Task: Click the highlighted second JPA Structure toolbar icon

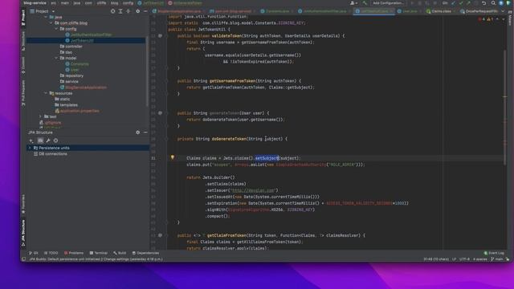Action: click(40, 140)
